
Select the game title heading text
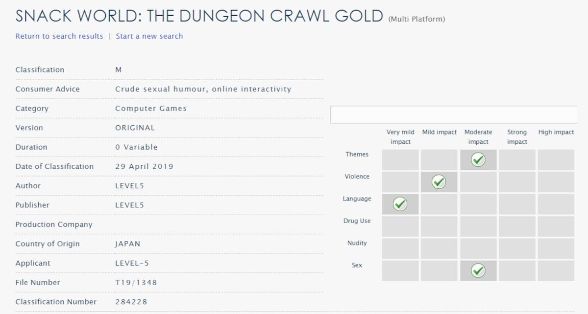[x=199, y=16]
